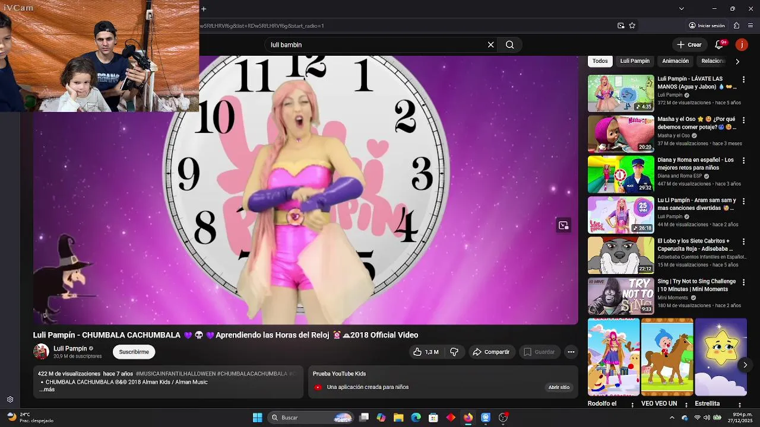Open the Windows Start menu
This screenshot has height=427, width=760.
coord(257,418)
